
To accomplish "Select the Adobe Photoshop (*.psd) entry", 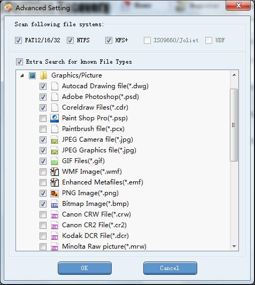I will coord(101,97).
